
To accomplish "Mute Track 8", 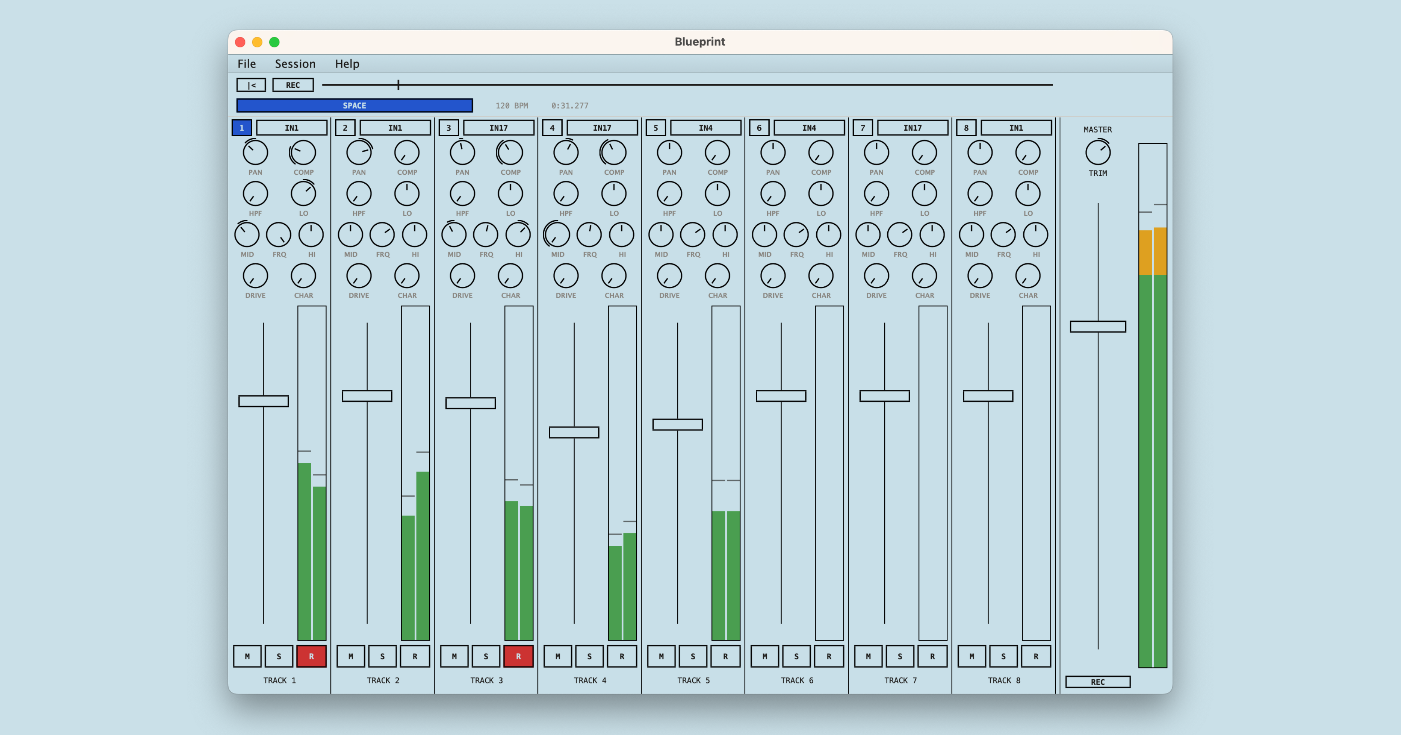I will [x=972, y=656].
